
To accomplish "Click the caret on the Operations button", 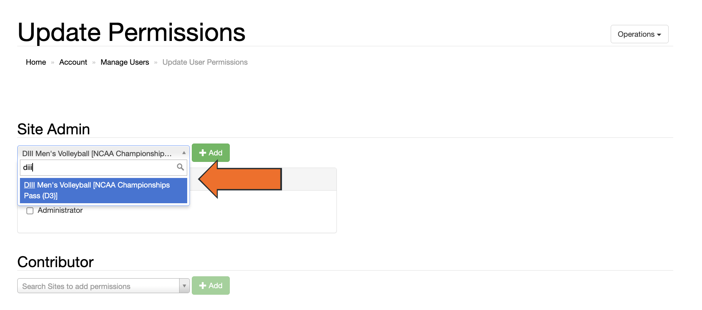I will coord(658,34).
